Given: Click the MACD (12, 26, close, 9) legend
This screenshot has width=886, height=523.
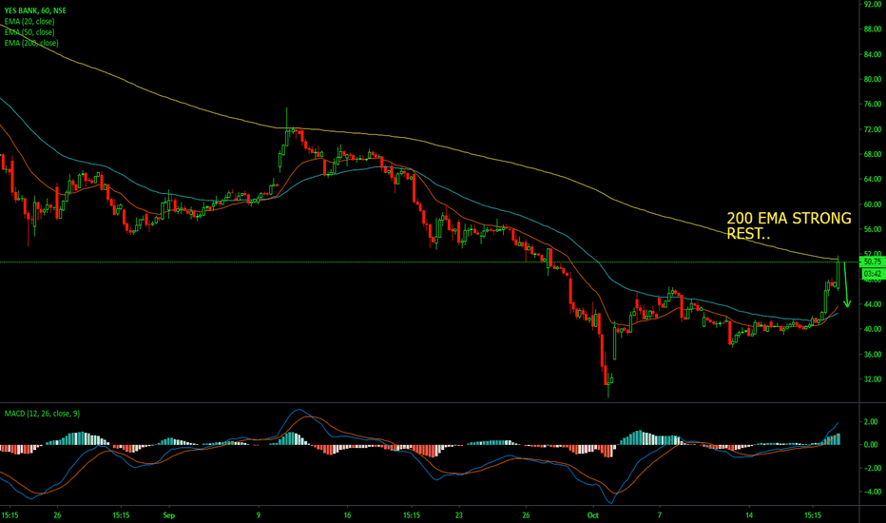Looking at the screenshot, I should coord(42,414).
